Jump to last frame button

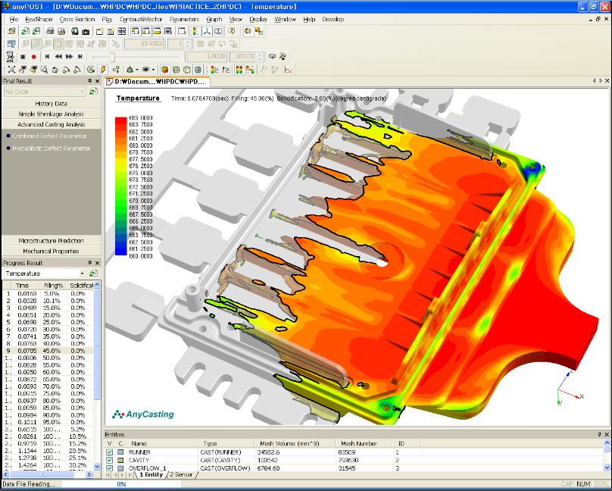80,57
